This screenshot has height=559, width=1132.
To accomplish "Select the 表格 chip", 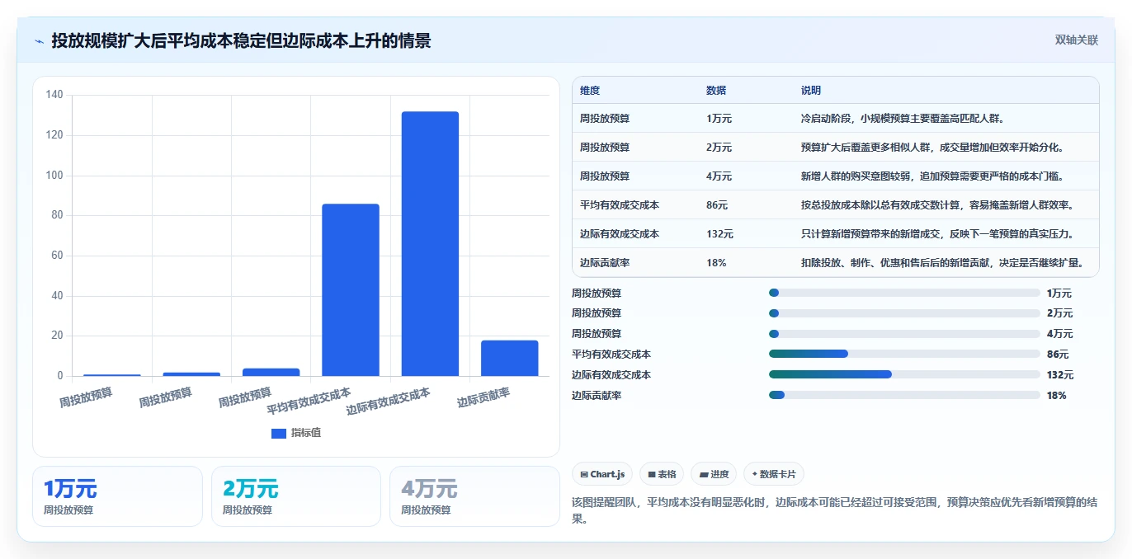I will point(662,474).
